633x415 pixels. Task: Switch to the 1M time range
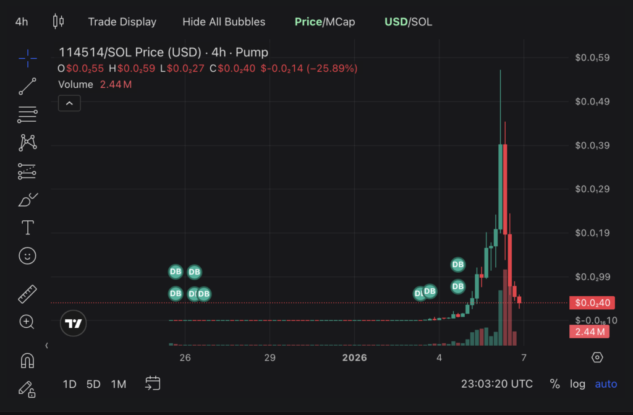pos(119,384)
